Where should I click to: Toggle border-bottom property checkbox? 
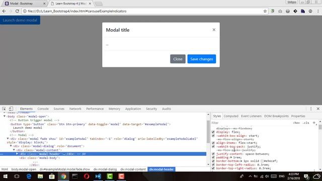point(213,161)
